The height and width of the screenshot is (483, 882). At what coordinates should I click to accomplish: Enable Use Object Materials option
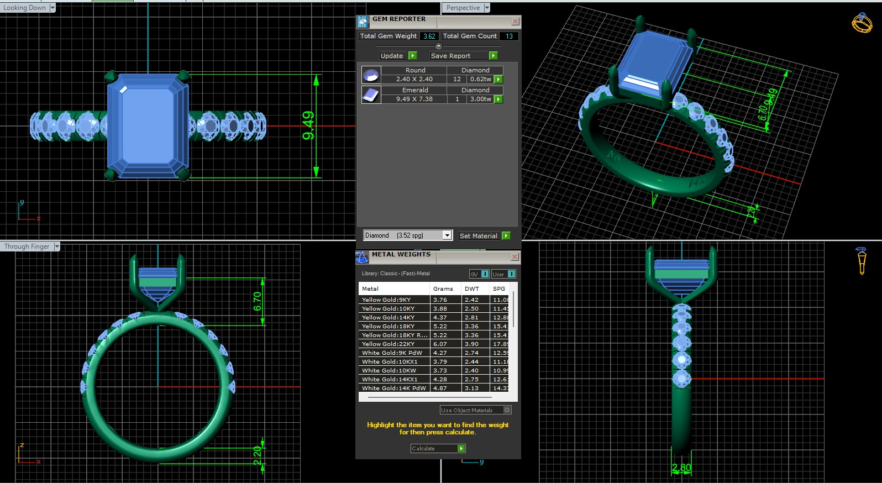[x=507, y=410]
